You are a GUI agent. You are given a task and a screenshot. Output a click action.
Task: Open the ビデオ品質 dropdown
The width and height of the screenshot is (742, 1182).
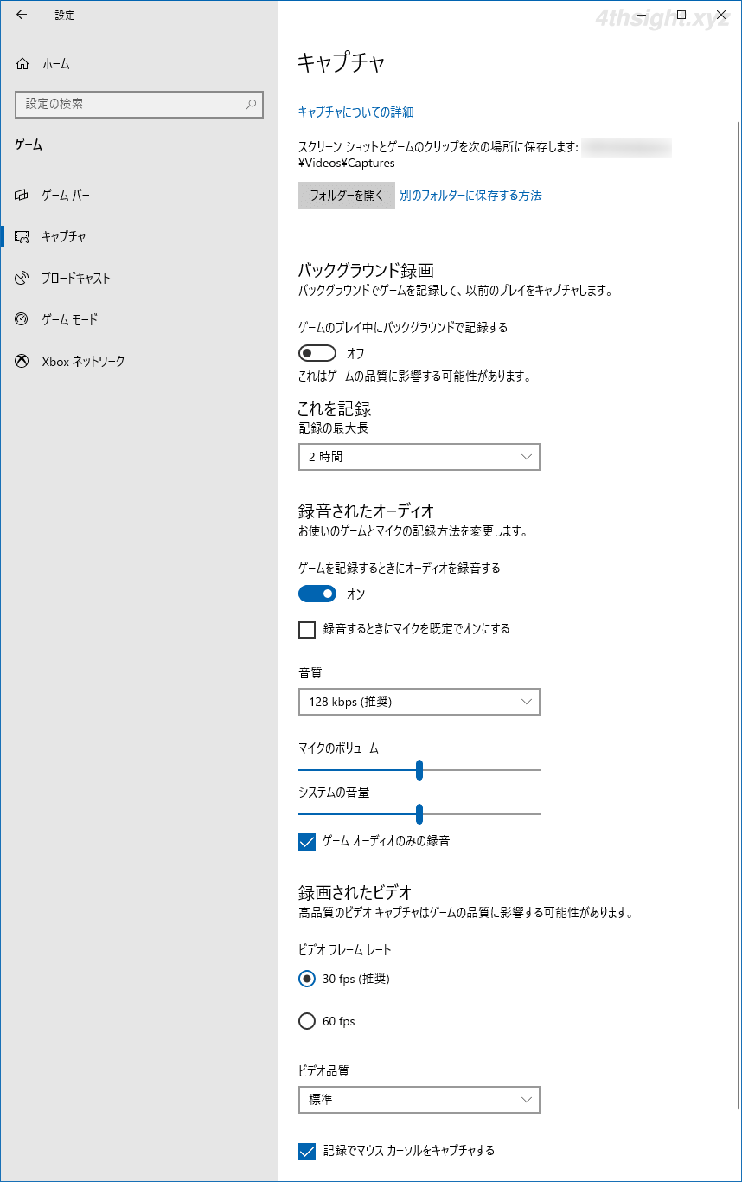[419, 1100]
